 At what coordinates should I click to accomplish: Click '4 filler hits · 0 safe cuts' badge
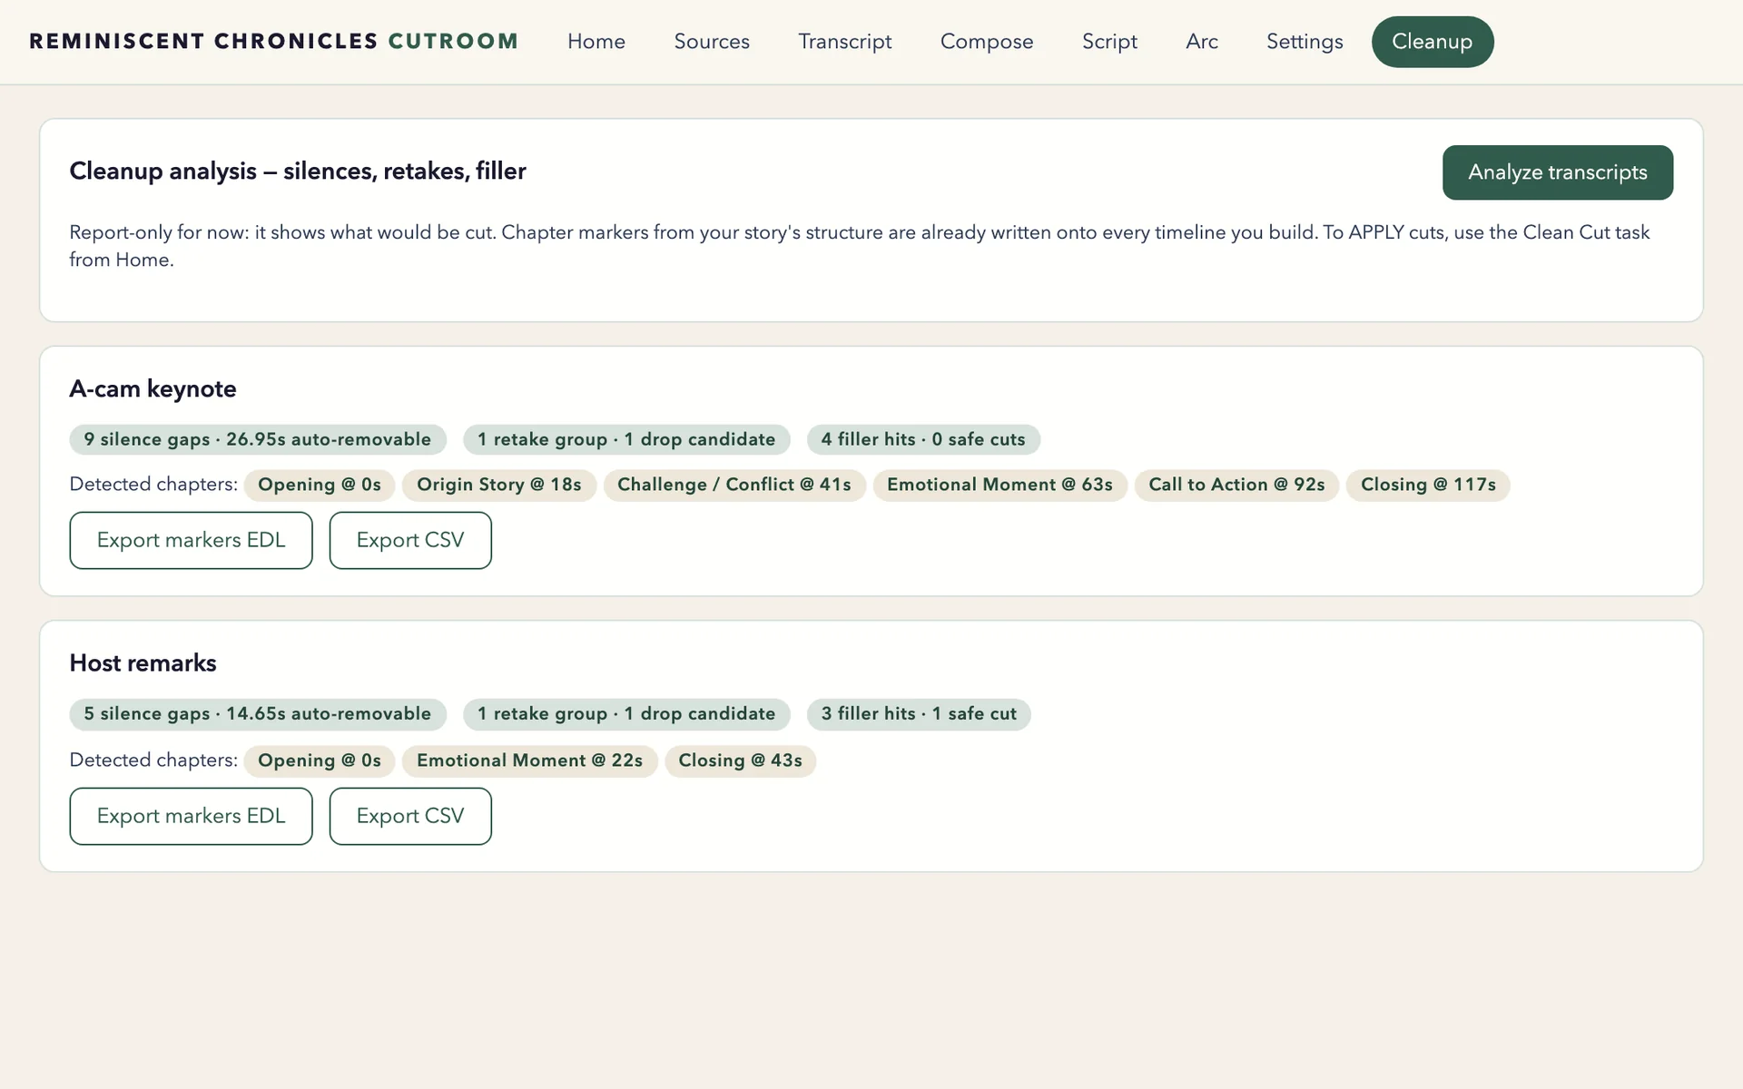[923, 439]
